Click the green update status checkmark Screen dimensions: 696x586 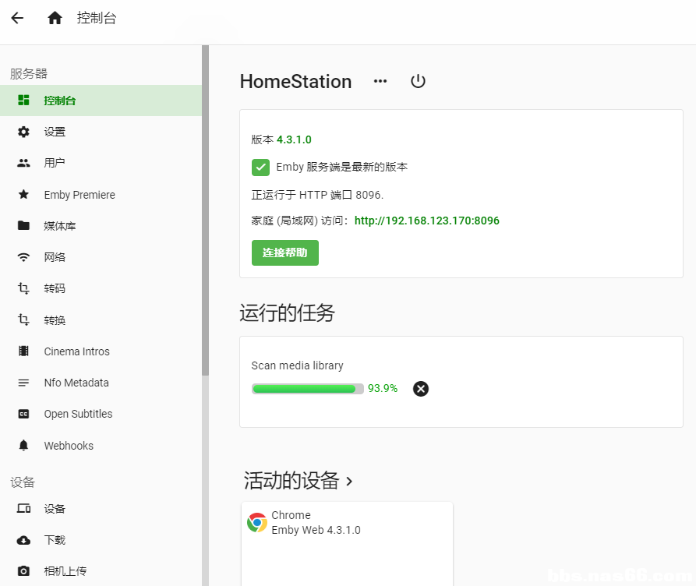click(260, 168)
